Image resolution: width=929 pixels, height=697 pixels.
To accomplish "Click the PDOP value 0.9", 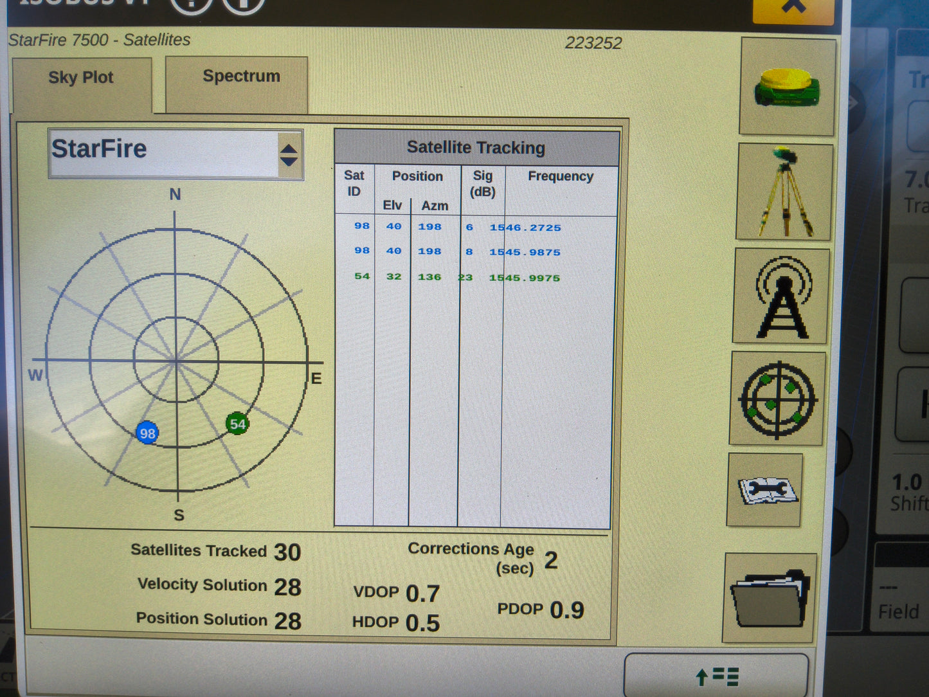I will 567,610.
